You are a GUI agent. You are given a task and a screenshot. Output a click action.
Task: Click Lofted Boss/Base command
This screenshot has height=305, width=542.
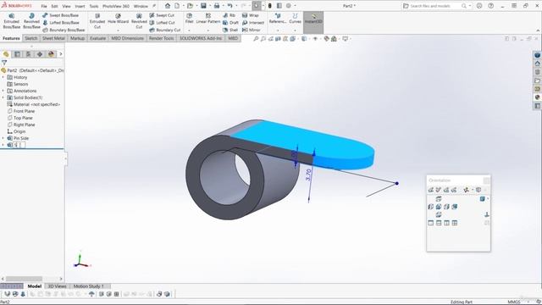pyautogui.click(x=61, y=23)
